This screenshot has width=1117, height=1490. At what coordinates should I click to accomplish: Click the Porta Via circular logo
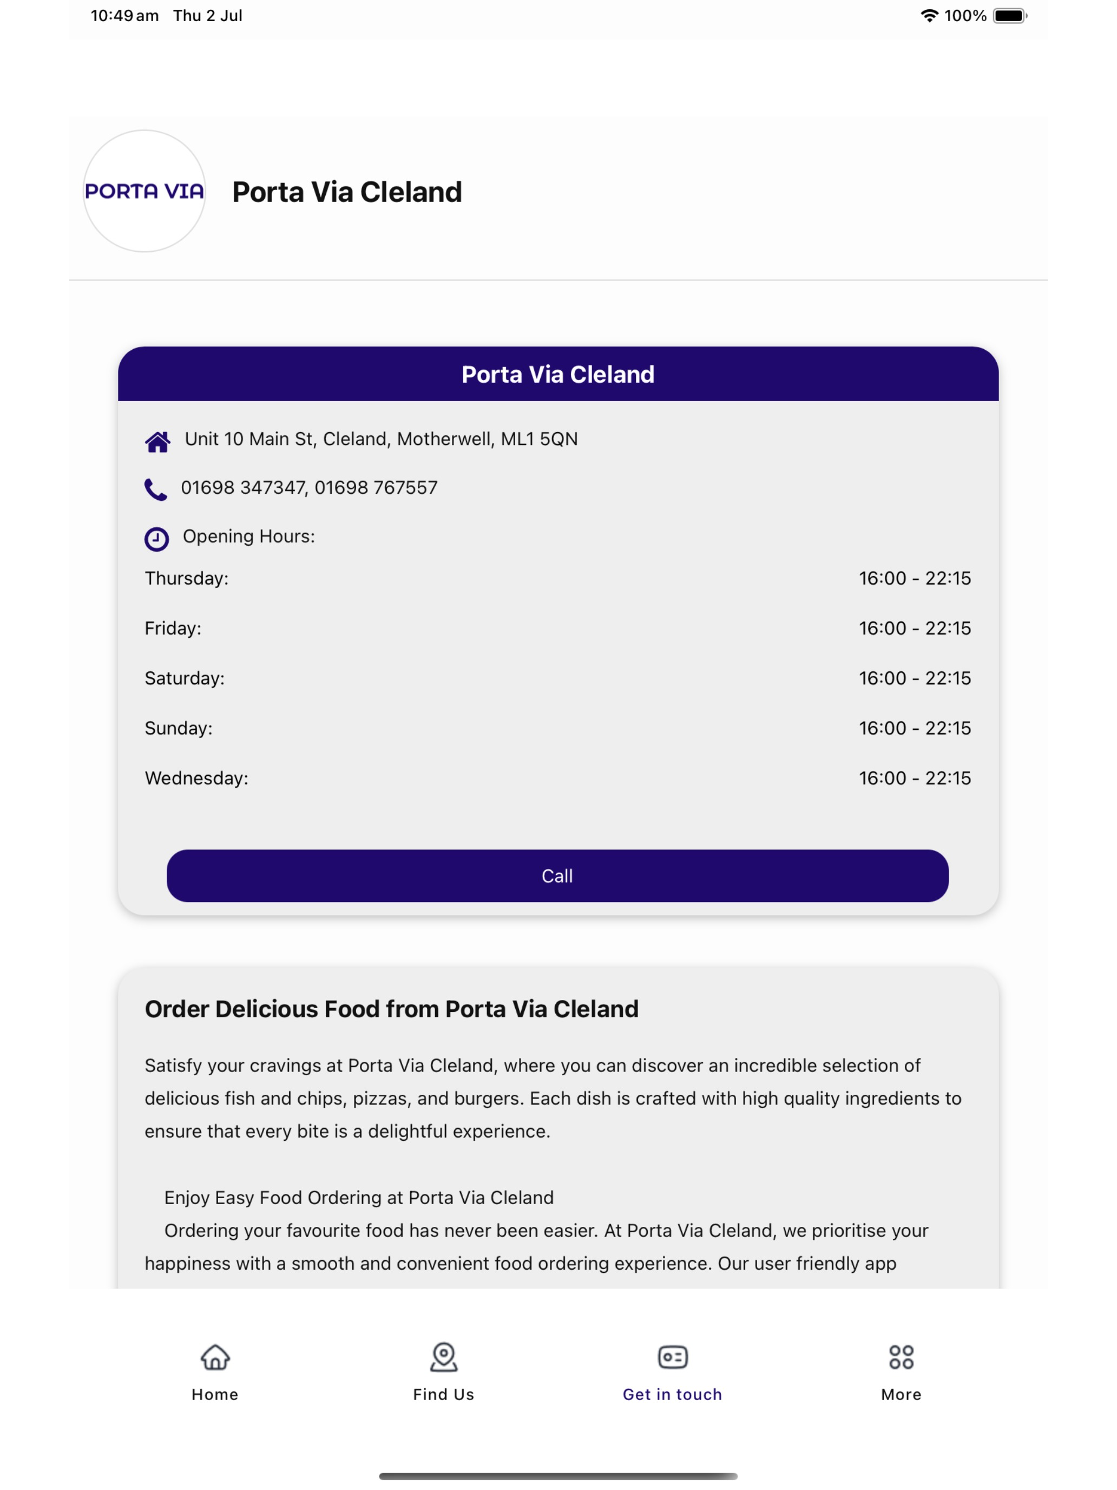pyautogui.click(x=144, y=191)
